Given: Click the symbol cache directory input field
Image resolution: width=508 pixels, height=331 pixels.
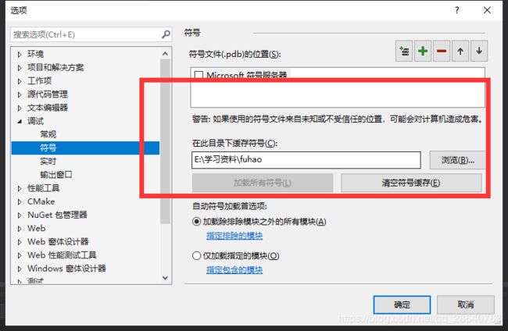Looking at the screenshot, I should coord(306,160).
